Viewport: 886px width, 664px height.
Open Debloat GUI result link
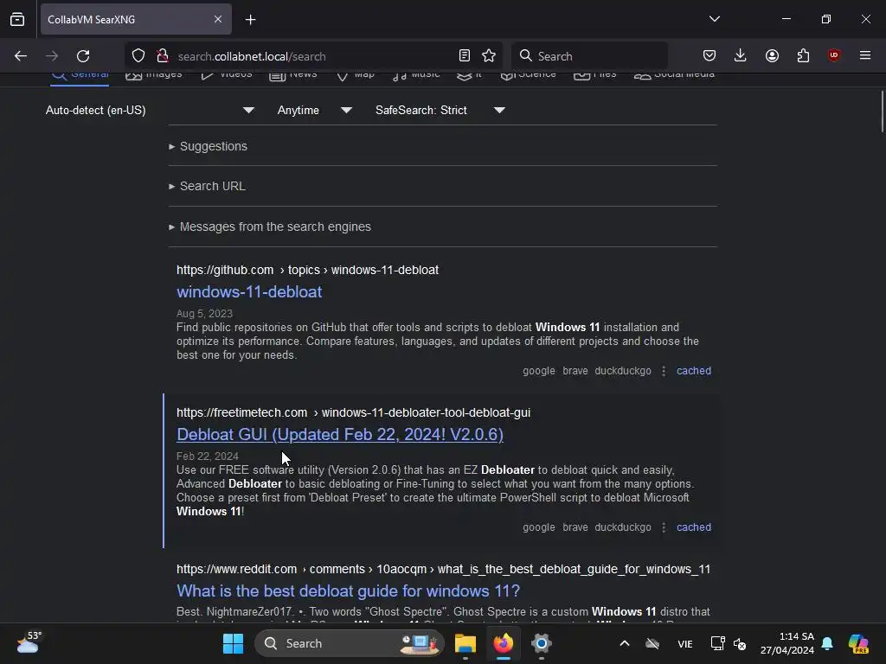[339, 435]
